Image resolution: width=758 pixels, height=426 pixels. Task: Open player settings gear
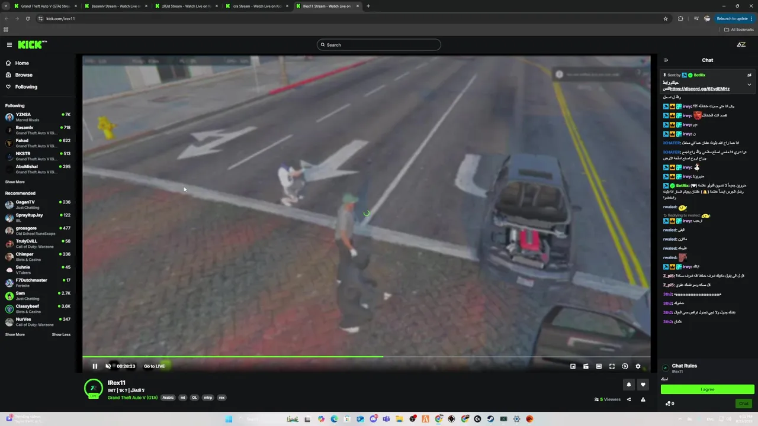pos(638,366)
